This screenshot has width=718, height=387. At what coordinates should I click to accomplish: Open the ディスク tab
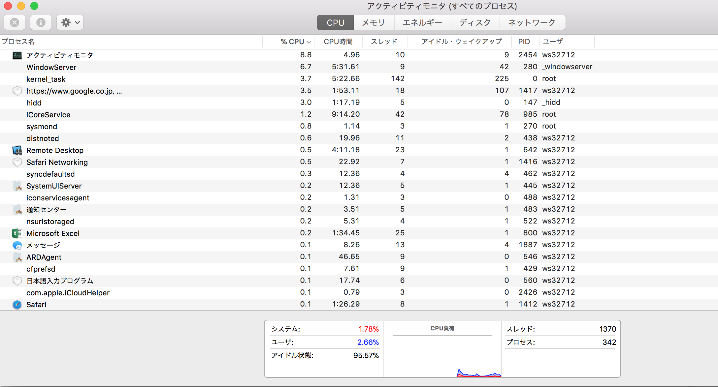475,22
